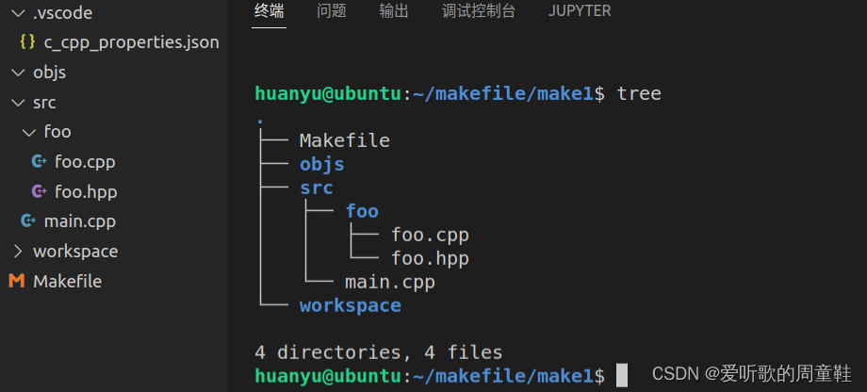Viewport: 867px width, 392px height.
Task: Collapse the foo folder chevron
Action: click(x=29, y=132)
